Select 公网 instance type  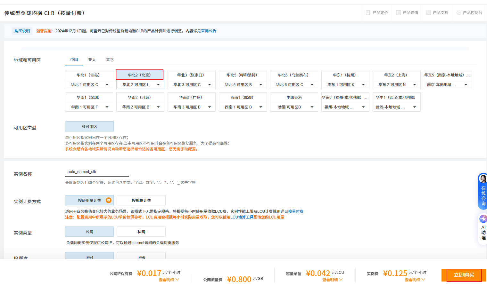click(x=89, y=232)
